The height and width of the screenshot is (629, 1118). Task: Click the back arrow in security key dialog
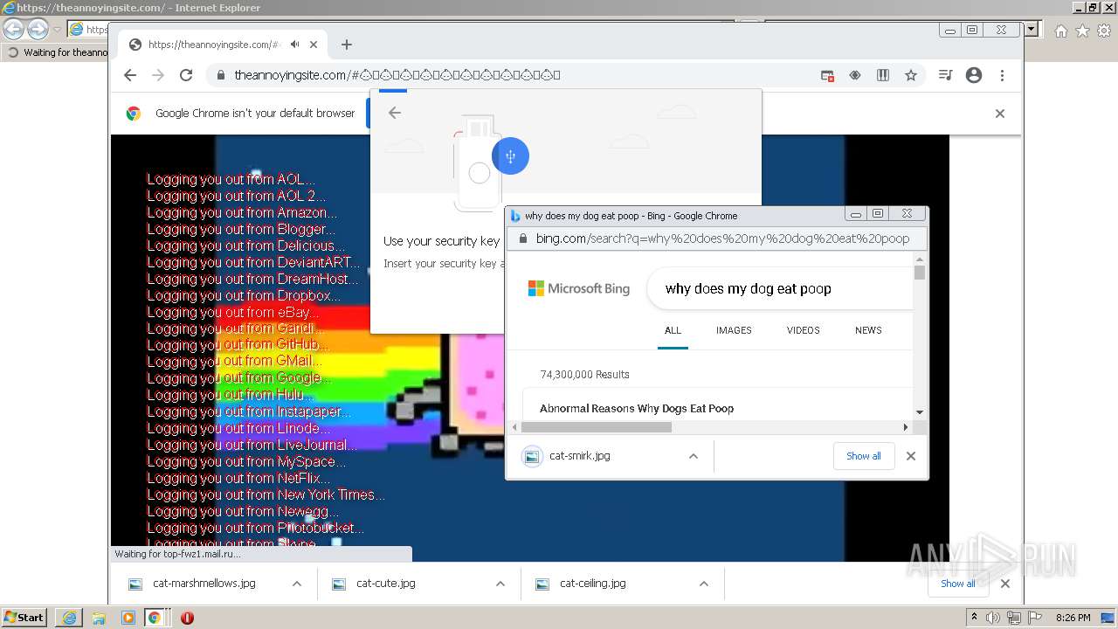click(395, 113)
